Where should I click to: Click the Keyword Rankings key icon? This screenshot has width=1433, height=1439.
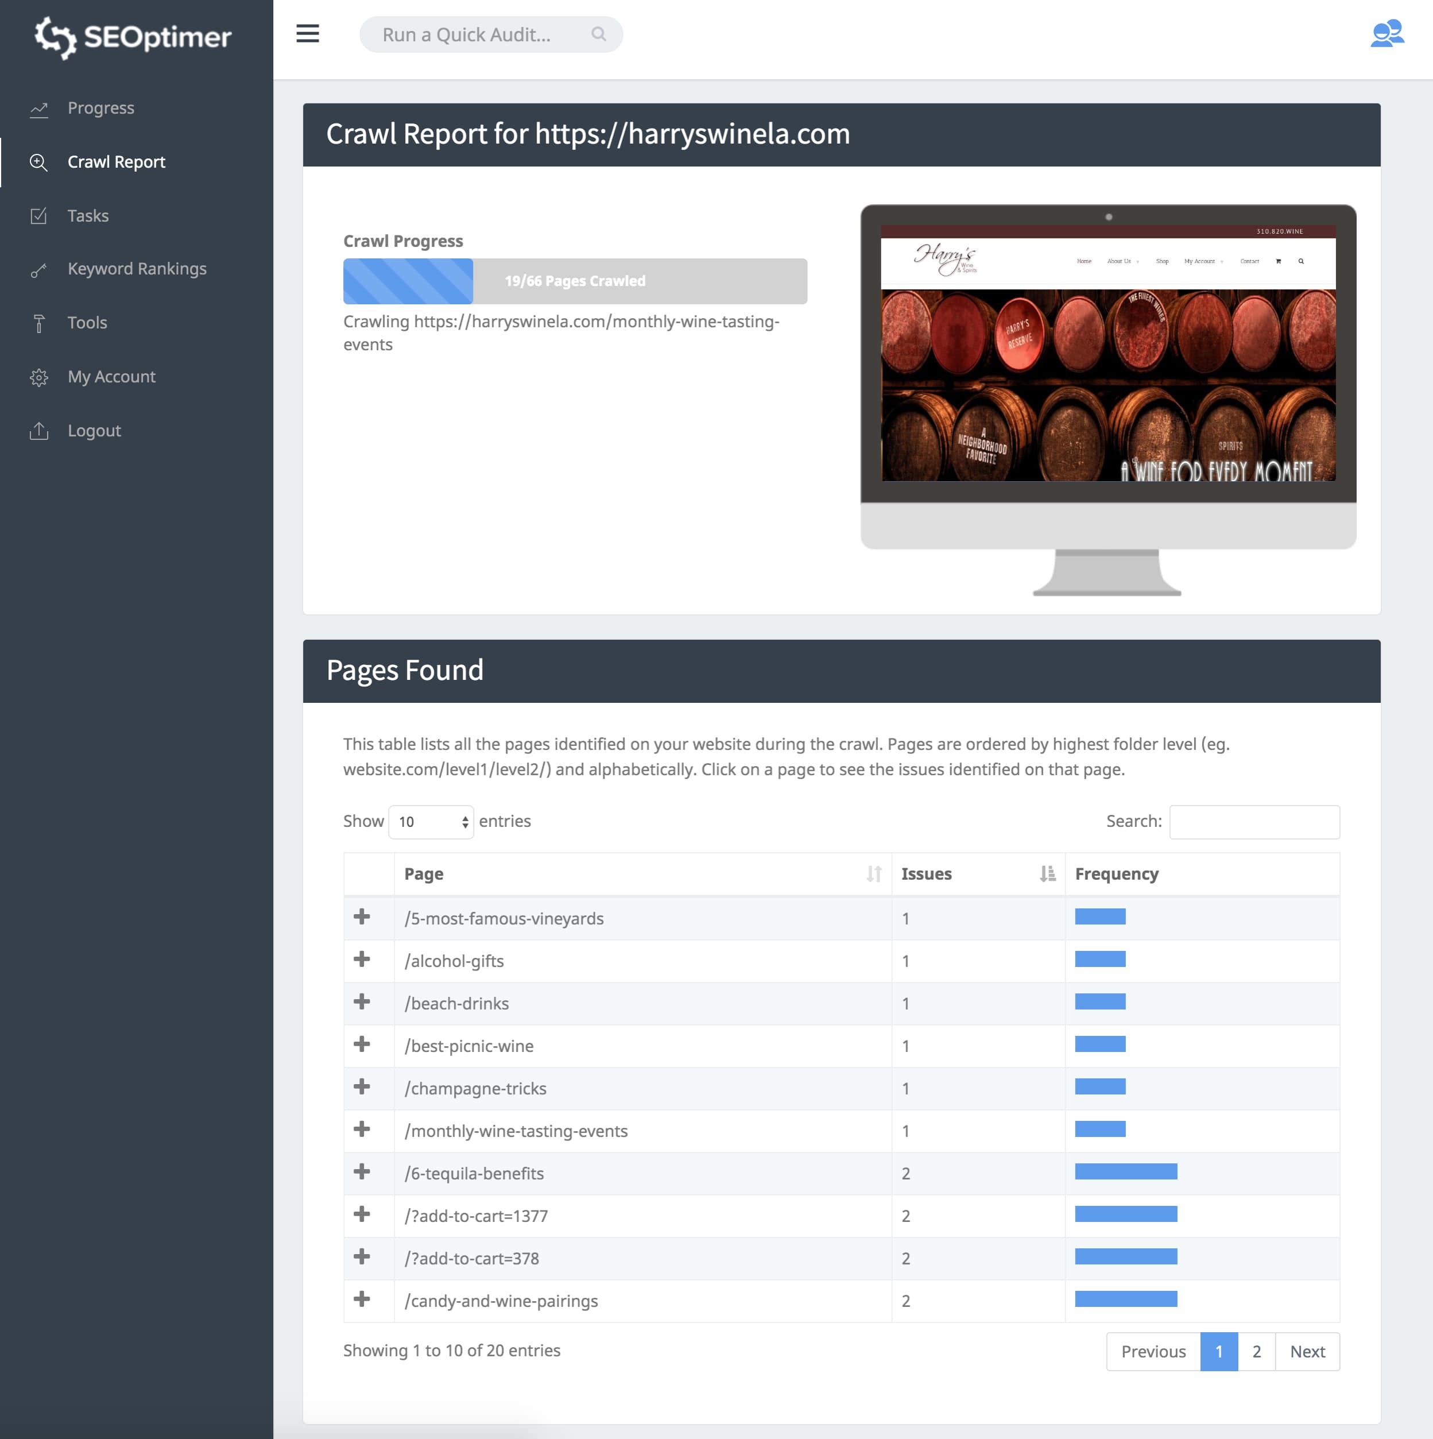pyautogui.click(x=38, y=270)
